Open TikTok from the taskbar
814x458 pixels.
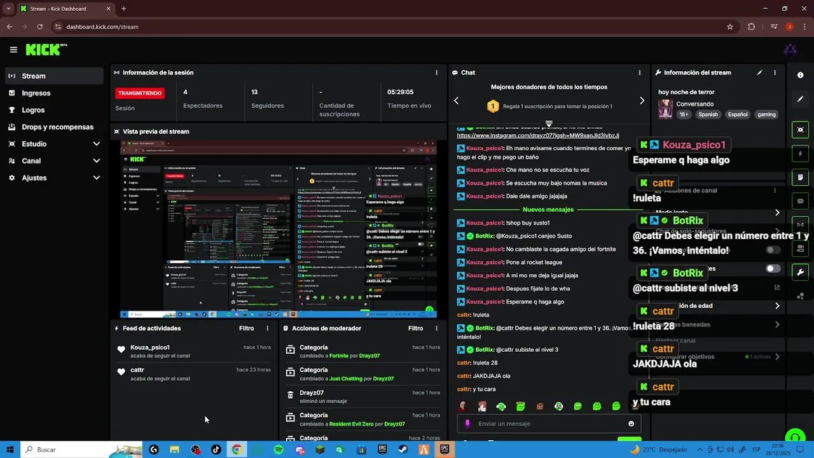pos(216,450)
